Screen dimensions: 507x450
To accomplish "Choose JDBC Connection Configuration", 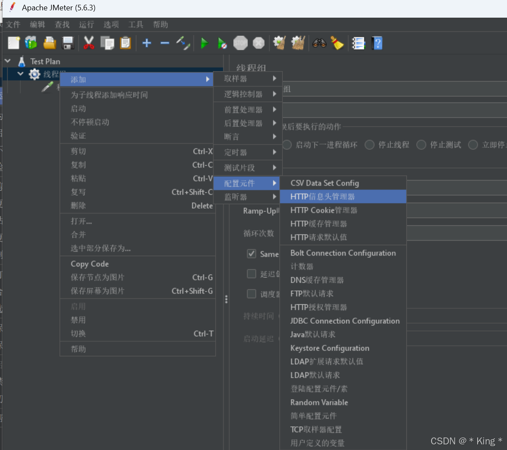I will [x=343, y=321].
